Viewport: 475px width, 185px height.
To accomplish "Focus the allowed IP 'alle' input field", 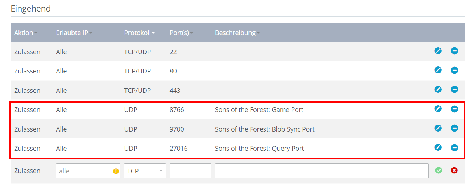I will tap(88, 171).
